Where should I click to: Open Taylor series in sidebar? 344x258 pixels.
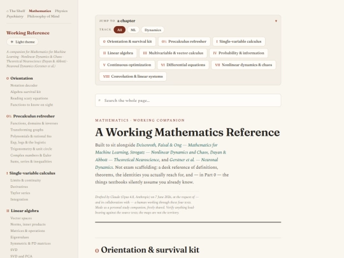coord(20,193)
